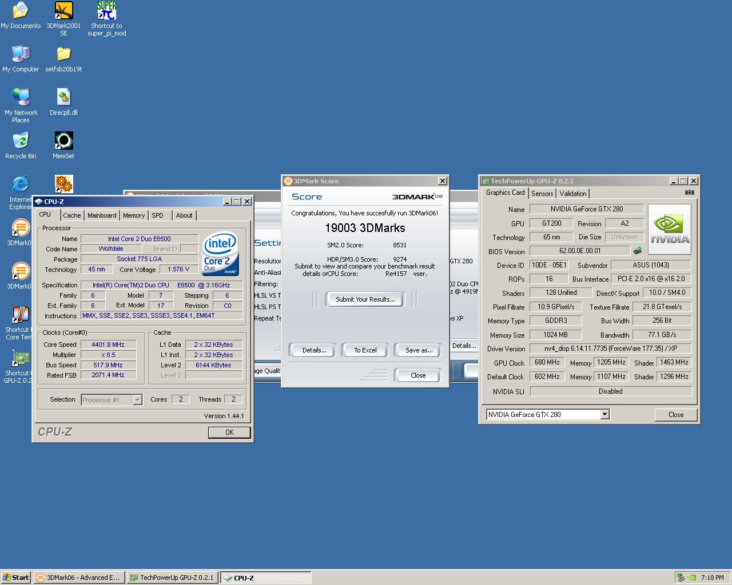732x585 pixels.
Task: Click the Save as button
Action: coord(419,350)
